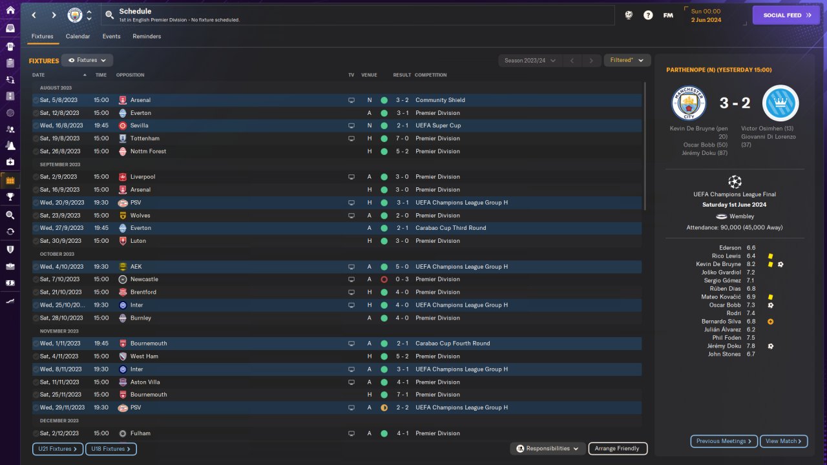Open the briefcase icon in the sidebar
This screenshot has width=827, height=465.
[10, 266]
